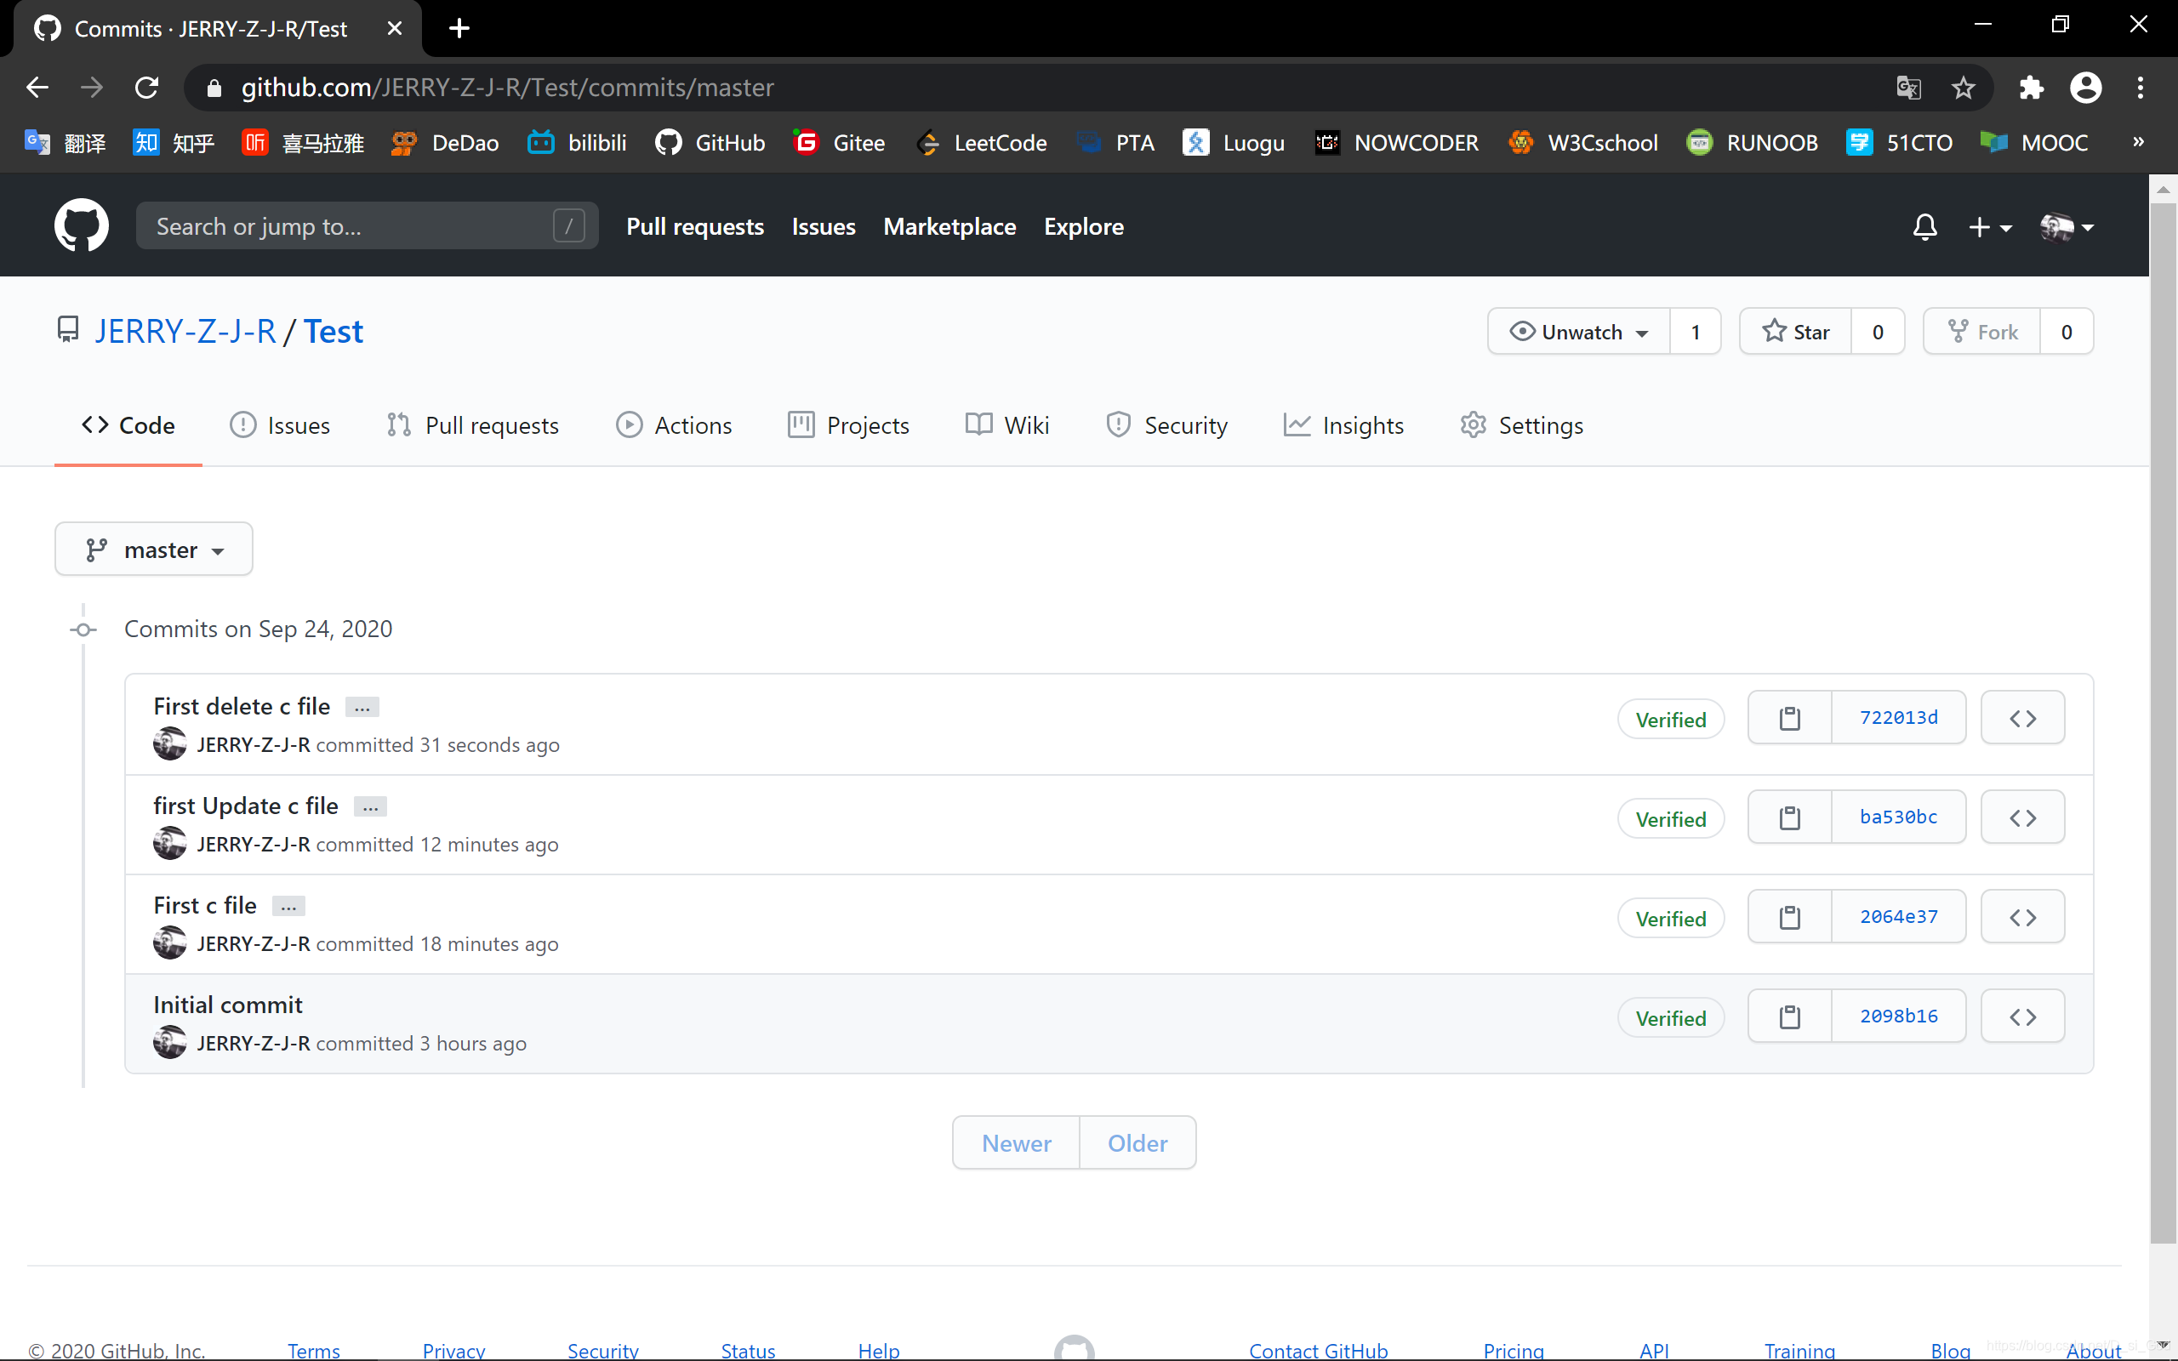Viewport: 2178px width, 1361px height.
Task: Copy the full SHA for commit 2098b16
Action: tap(1789, 1017)
